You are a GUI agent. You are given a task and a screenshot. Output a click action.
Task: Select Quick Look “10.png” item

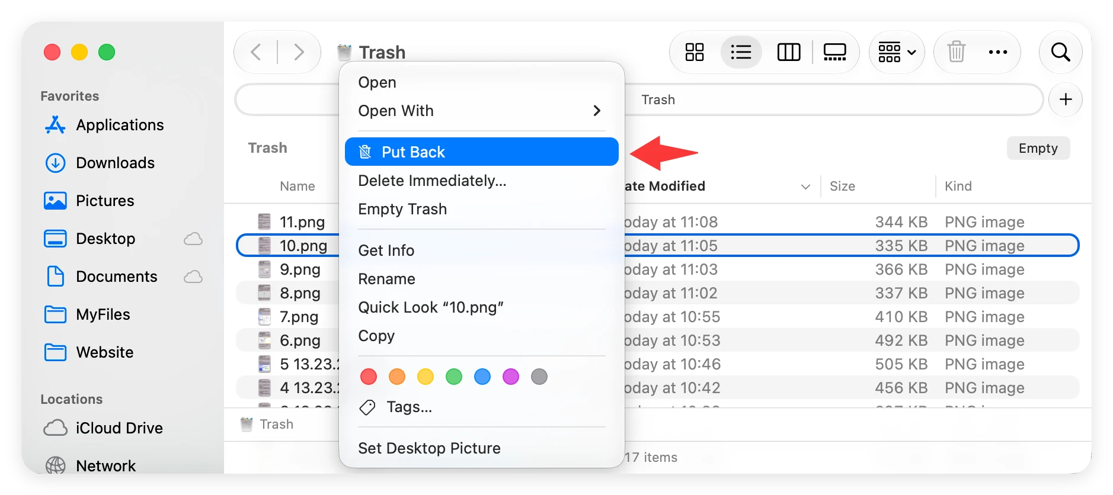point(481,307)
